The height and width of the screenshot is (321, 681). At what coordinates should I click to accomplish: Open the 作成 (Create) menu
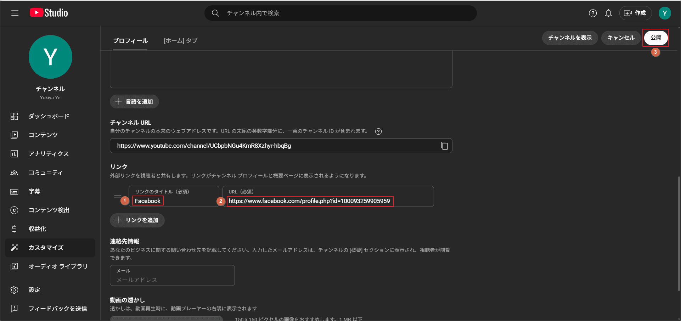pos(635,13)
